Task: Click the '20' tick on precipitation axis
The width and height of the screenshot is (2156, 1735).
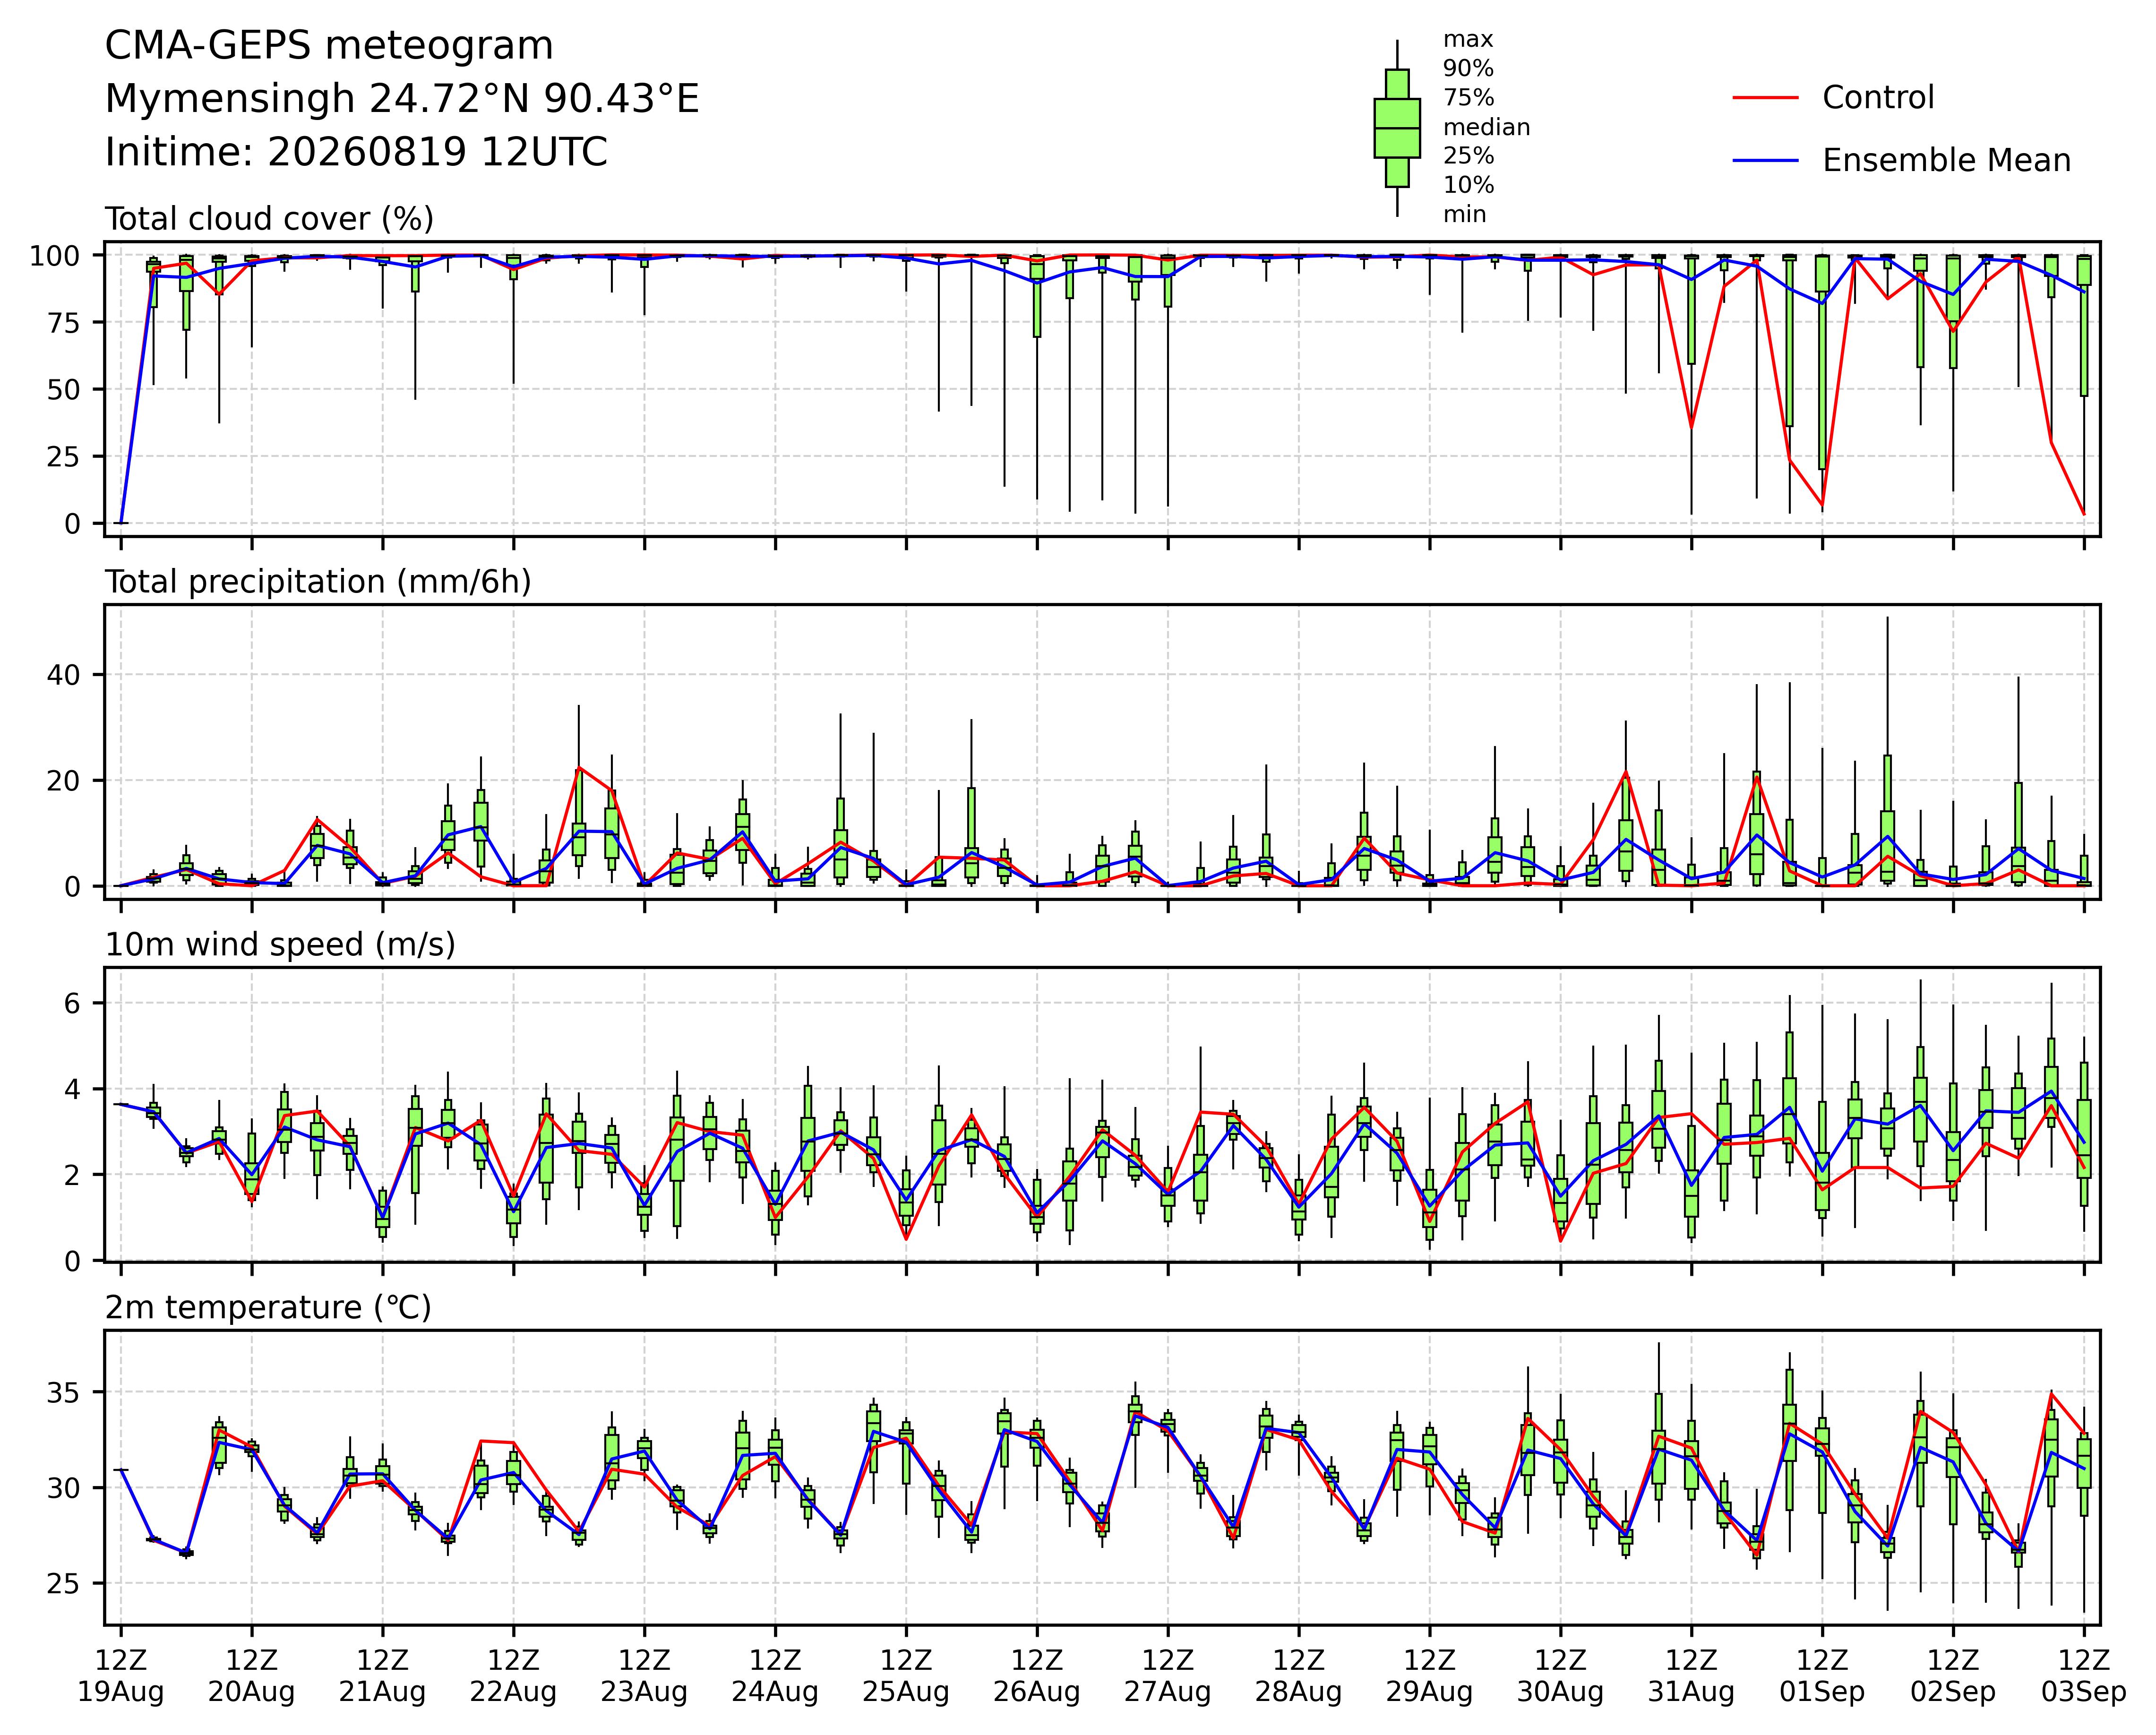Action: (x=63, y=781)
